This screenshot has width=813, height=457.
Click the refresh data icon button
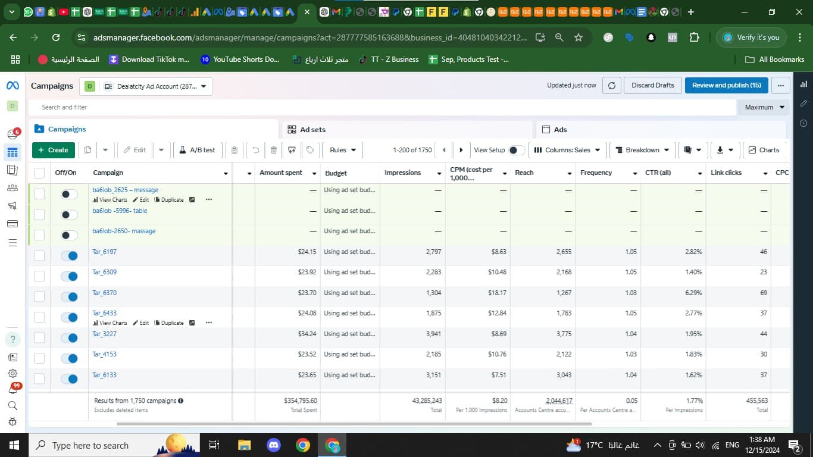tap(611, 86)
